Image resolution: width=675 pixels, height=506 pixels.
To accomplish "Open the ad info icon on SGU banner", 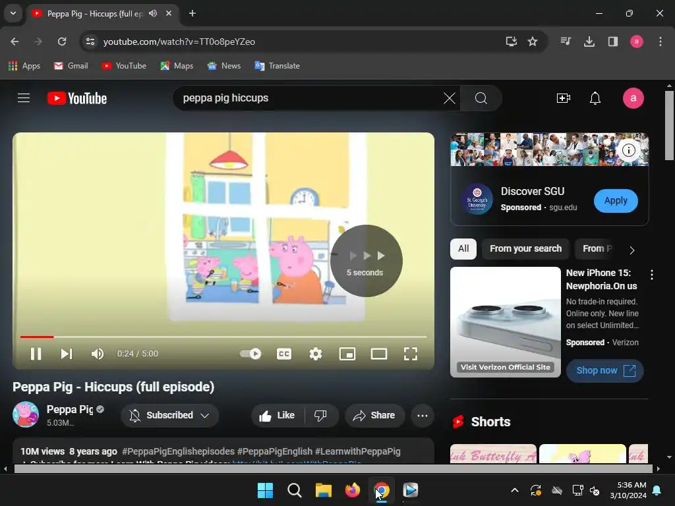I will (628, 150).
